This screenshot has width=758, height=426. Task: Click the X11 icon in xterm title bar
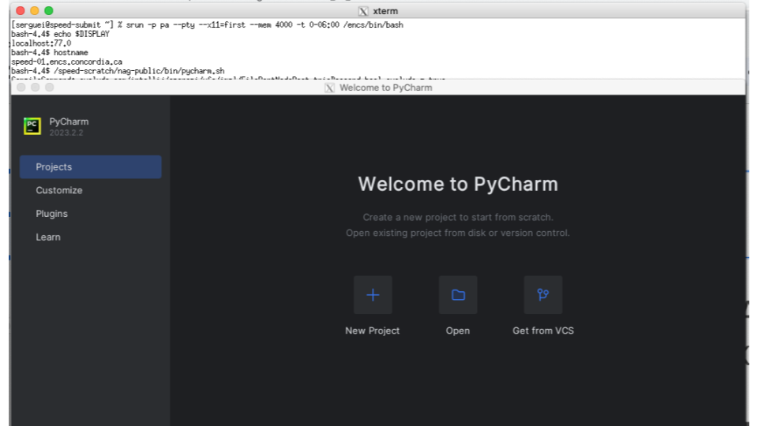tap(363, 11)
